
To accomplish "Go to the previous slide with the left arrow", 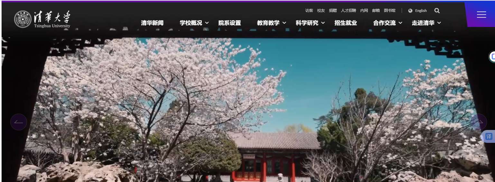I will click(x=19, y=122).
